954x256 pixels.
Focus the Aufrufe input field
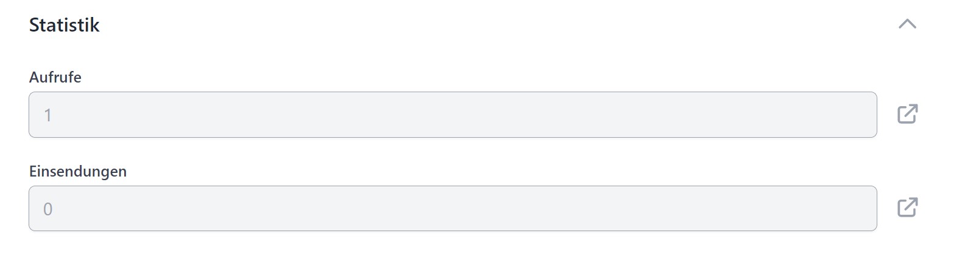[452, 115]
